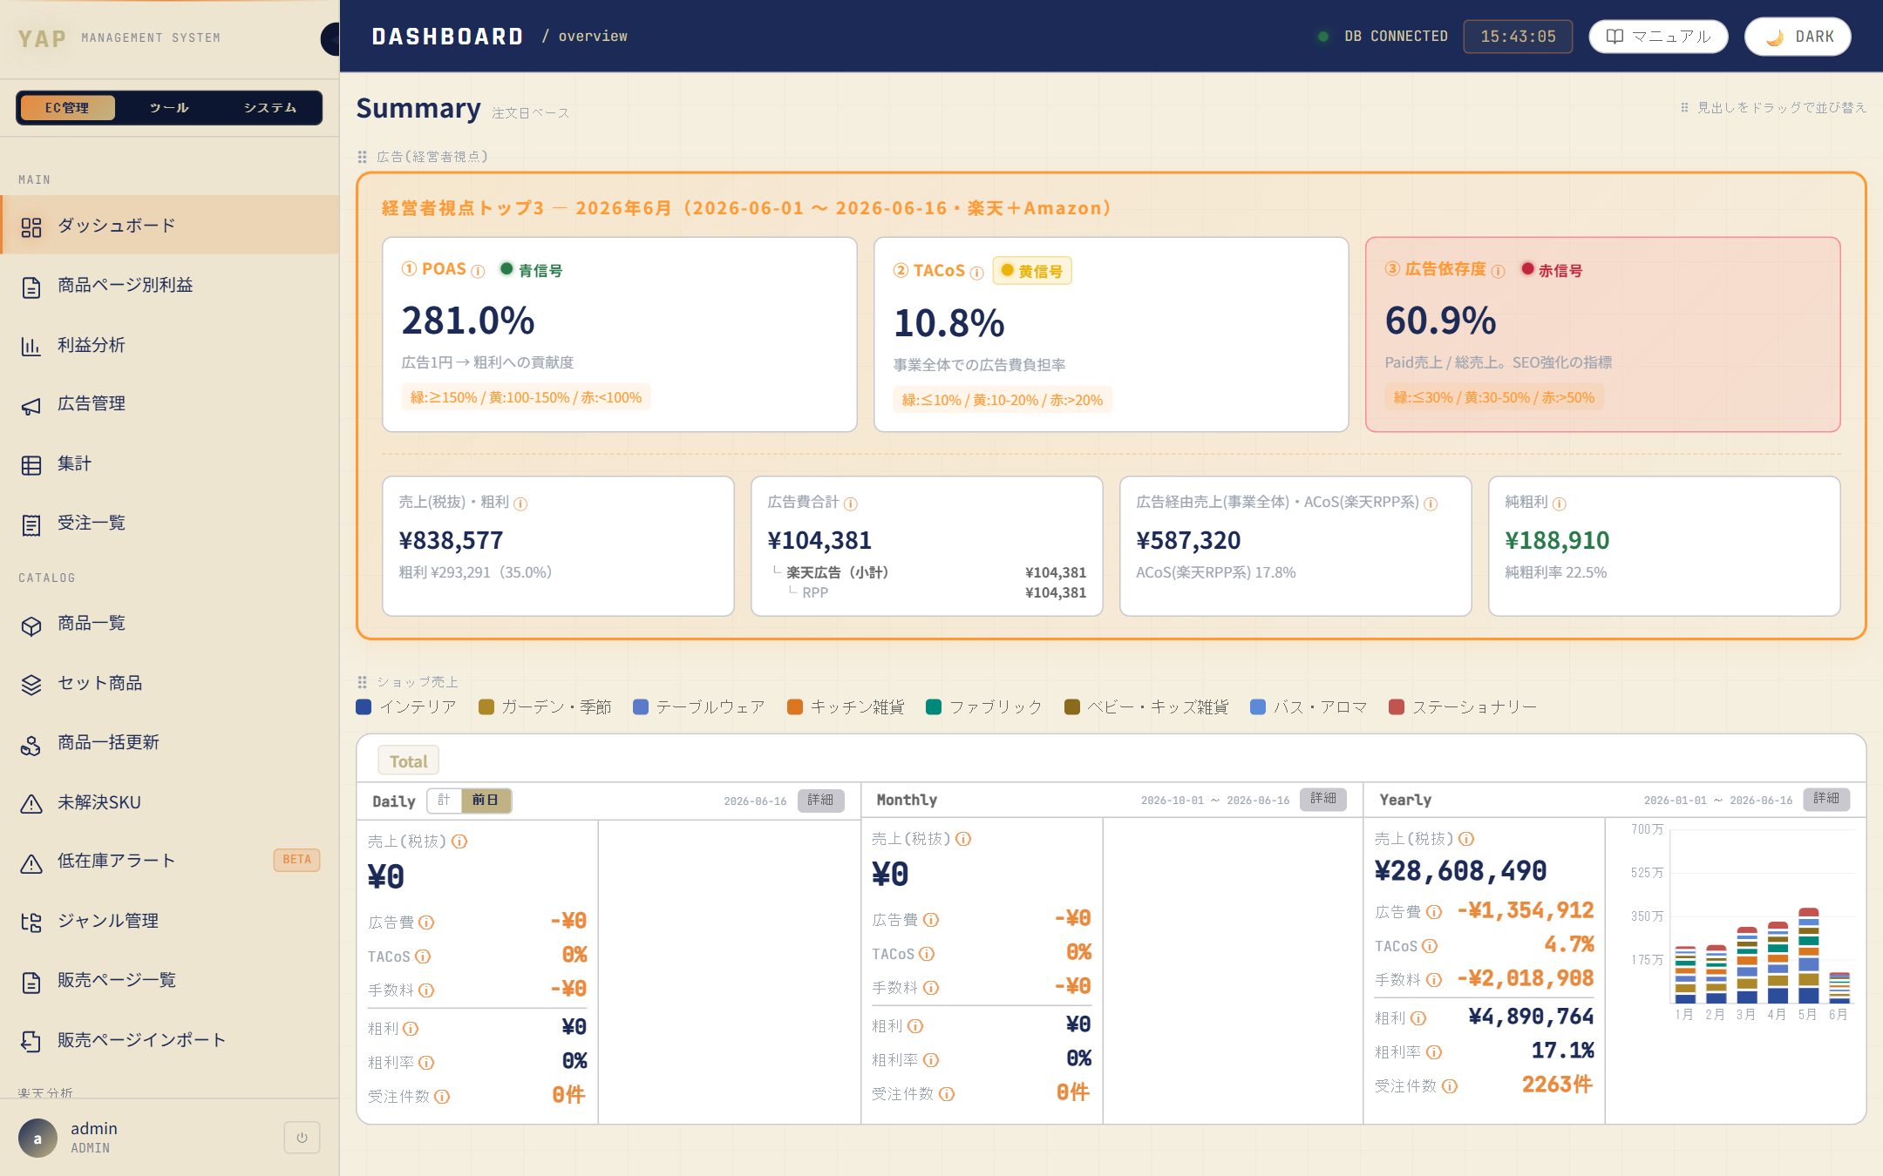Toggle キッチン雑貨 legend series

click(846, 706)
